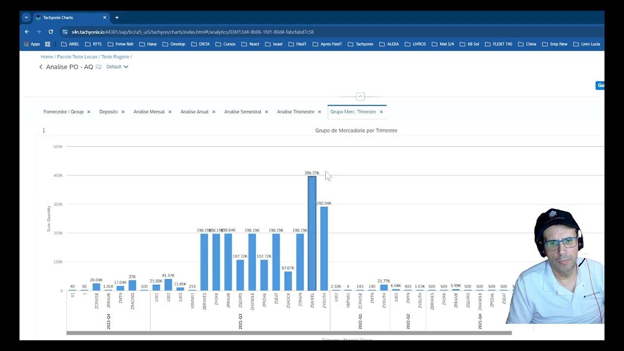Open a new browser tab
Viewport: 624px width, 351px height.
coord(117,18)
